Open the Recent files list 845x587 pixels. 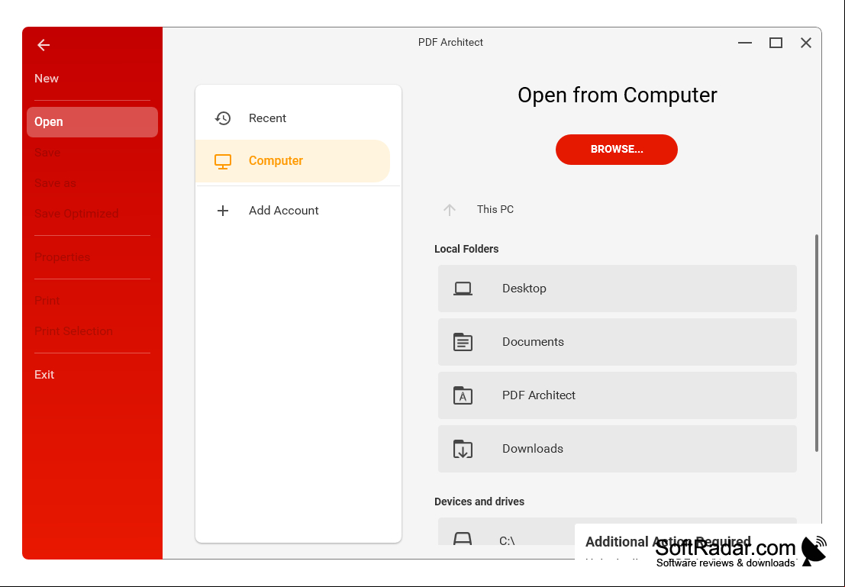(x=292, y=118)
